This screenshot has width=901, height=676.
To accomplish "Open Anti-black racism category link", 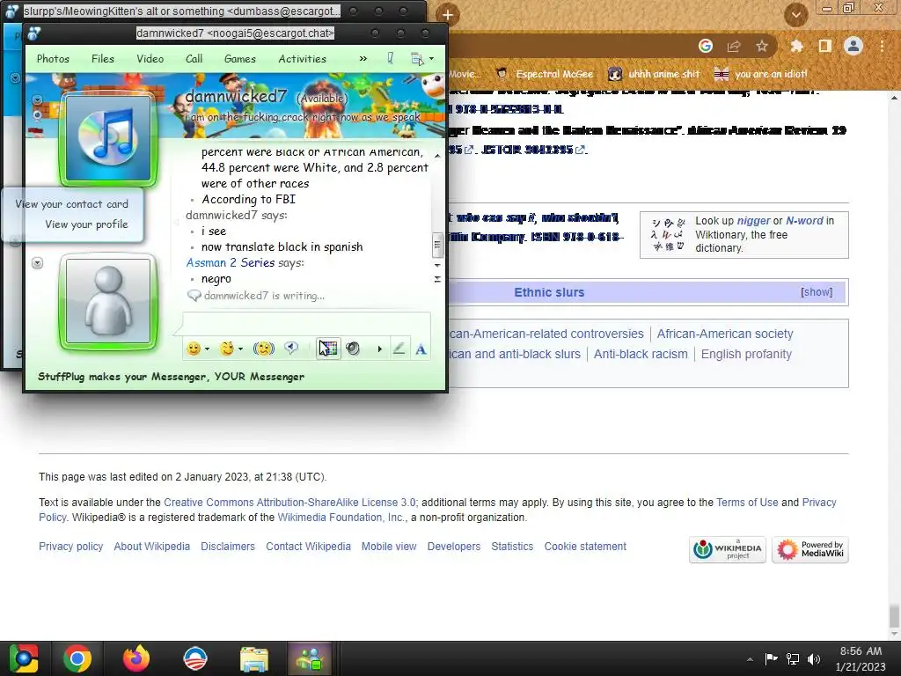I will 641,354.
